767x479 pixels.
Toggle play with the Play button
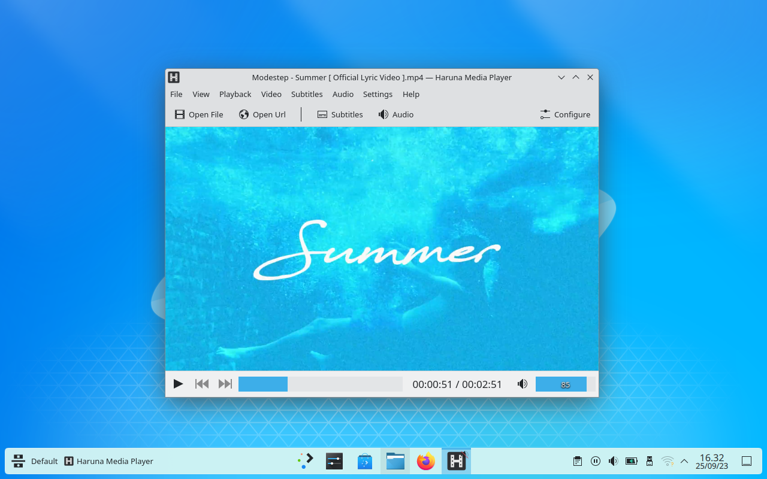(x=178, y=384)
